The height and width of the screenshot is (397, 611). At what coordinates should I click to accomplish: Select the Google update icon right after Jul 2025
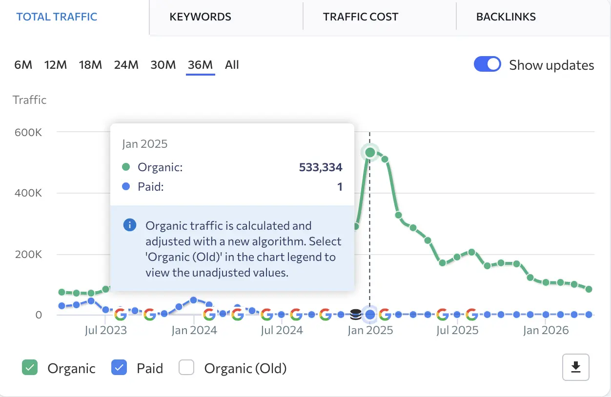pos(471,315)
